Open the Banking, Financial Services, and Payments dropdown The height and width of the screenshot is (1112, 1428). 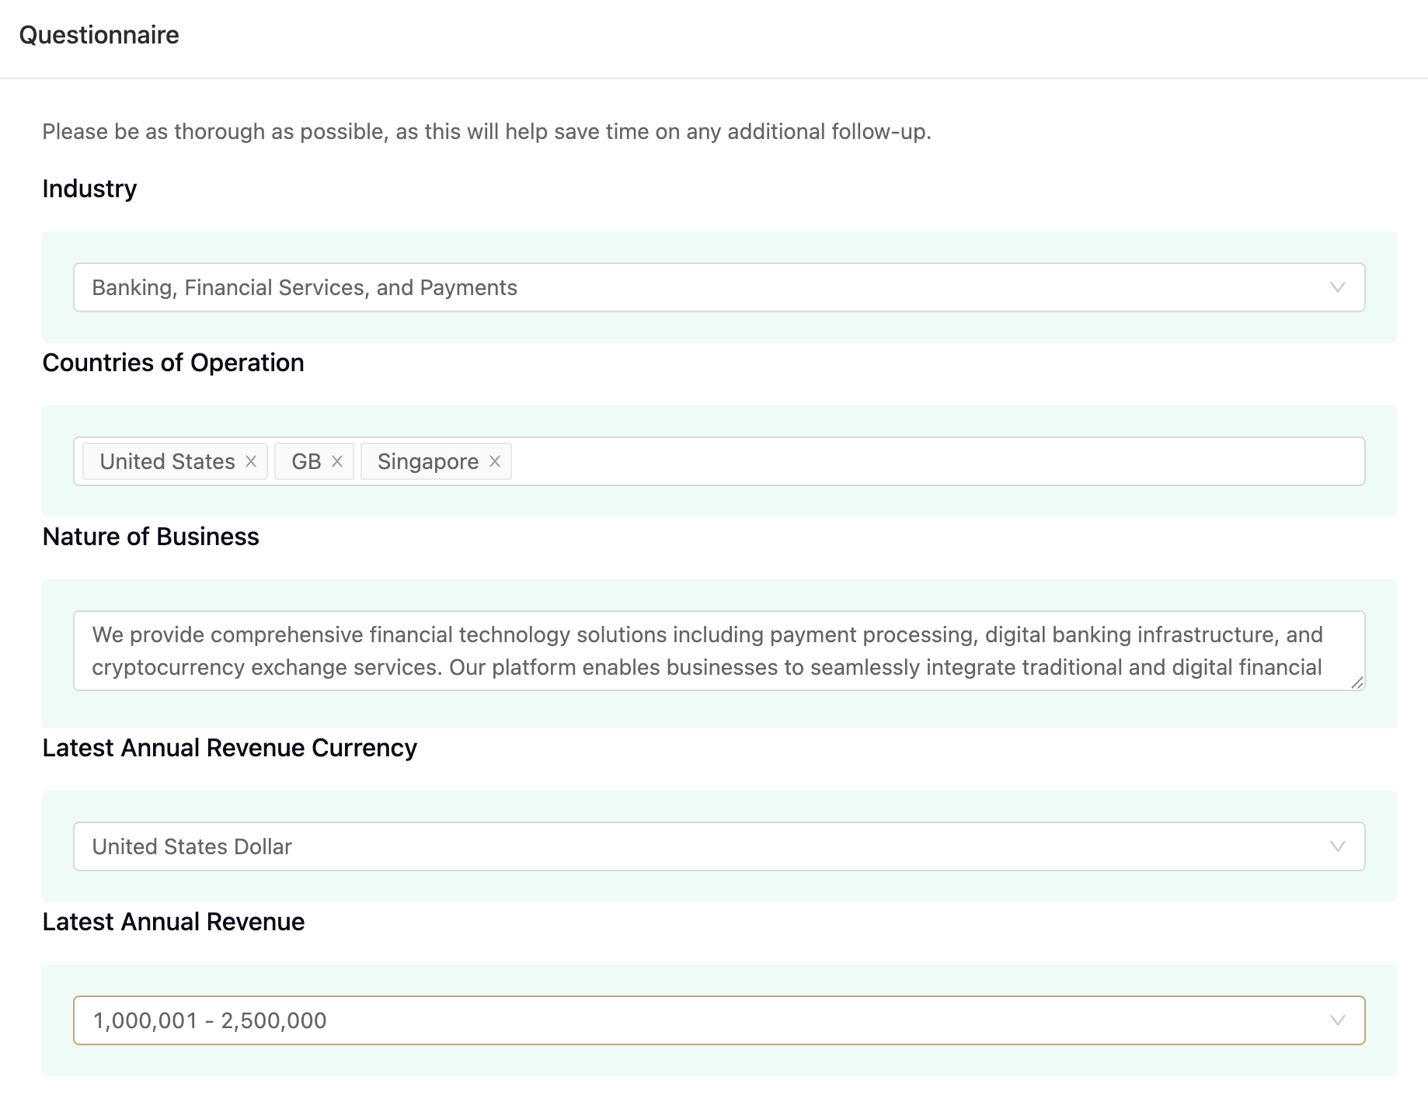pyautogui.click(x=719, y=287)
